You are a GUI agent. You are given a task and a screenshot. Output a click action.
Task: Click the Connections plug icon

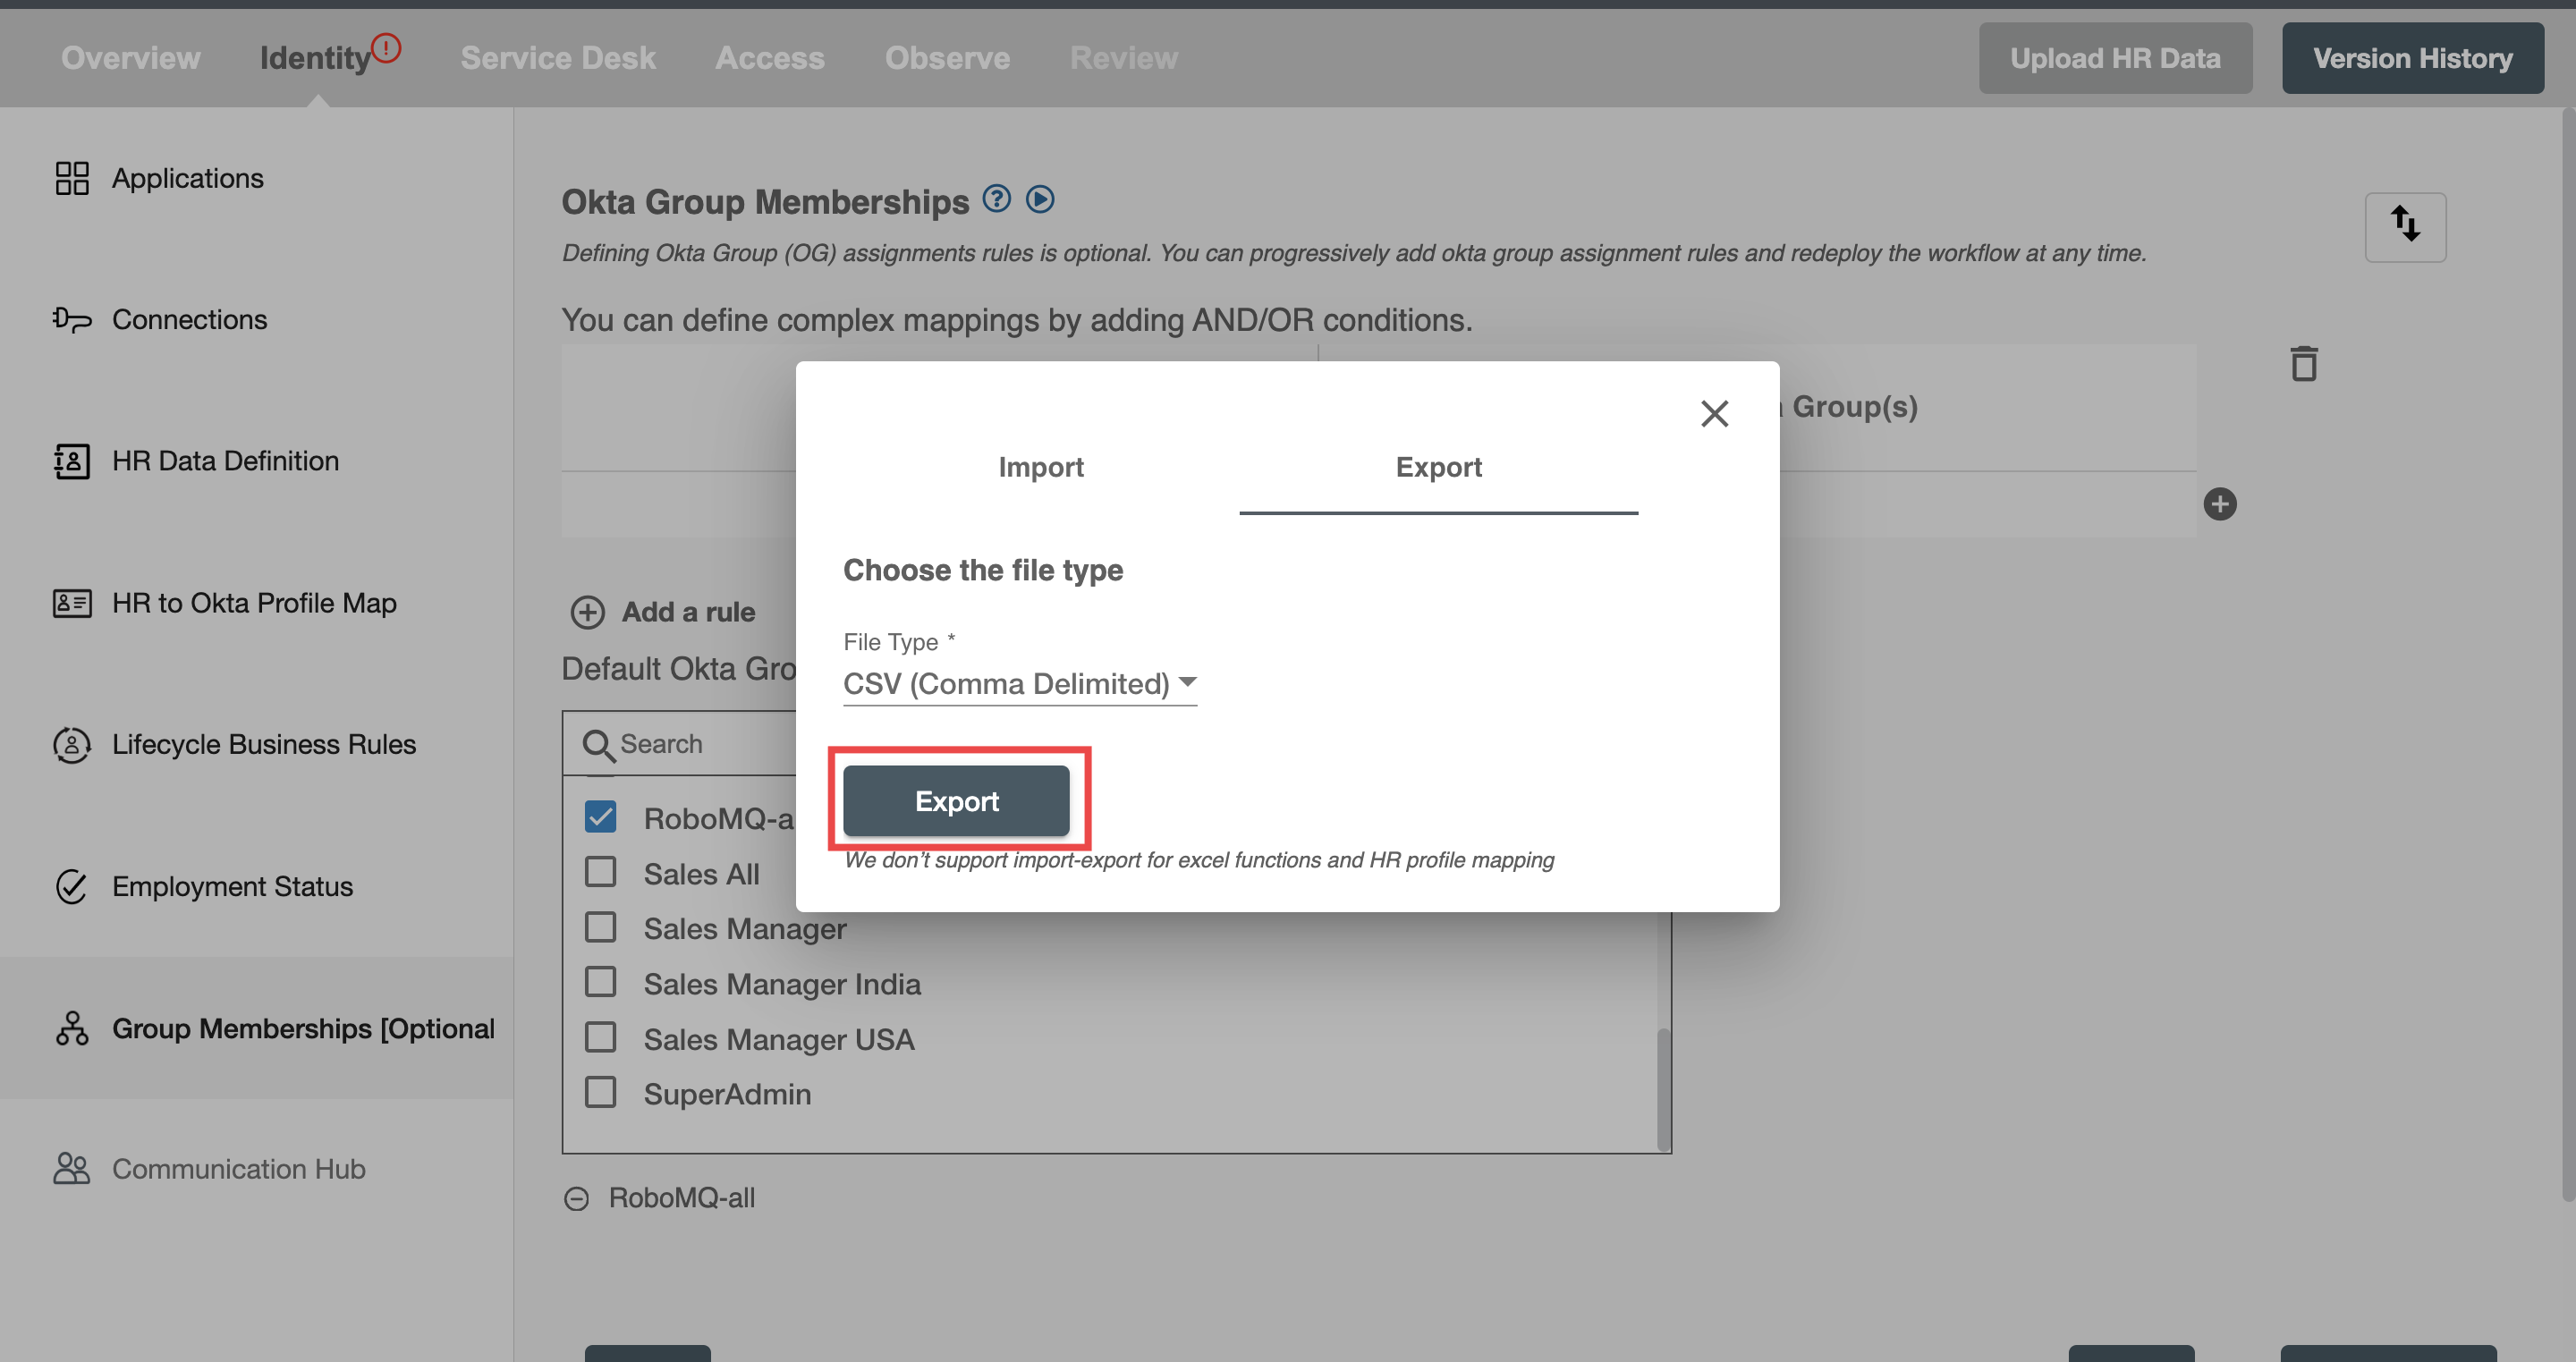pos(72,319)
